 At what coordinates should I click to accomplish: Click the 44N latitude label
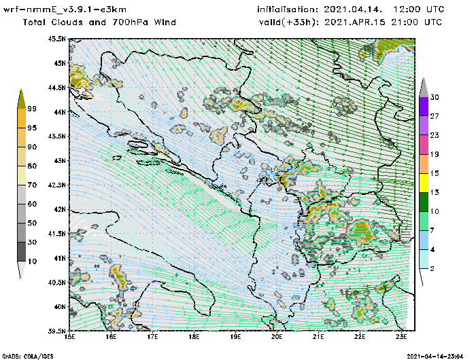click(60, 112)
